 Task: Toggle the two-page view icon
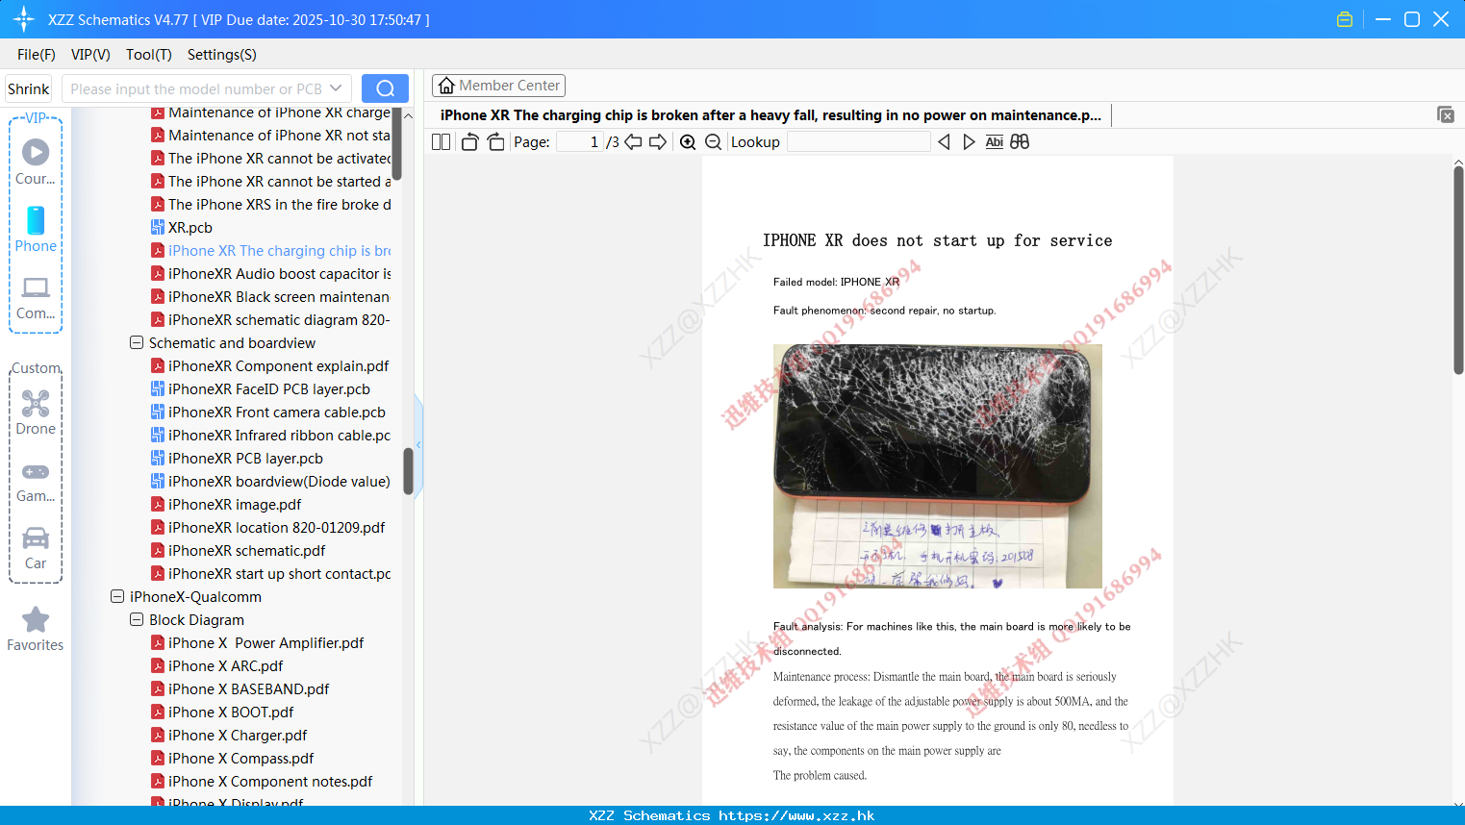[441, 142]
